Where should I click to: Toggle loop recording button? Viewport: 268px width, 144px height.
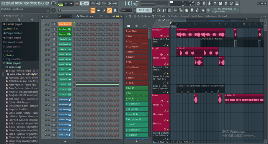pos(115,3)
